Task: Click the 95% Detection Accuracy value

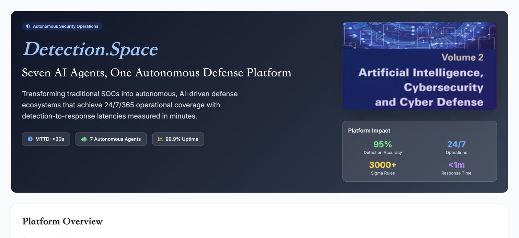Action: (383, 144)
